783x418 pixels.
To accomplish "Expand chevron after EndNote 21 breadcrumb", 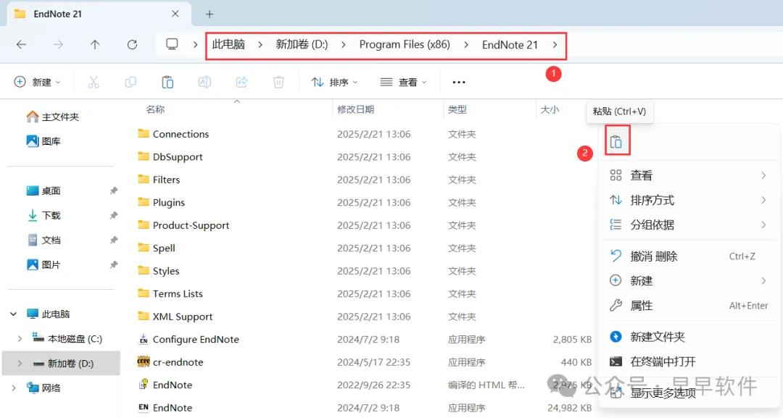I will (555, 45).
